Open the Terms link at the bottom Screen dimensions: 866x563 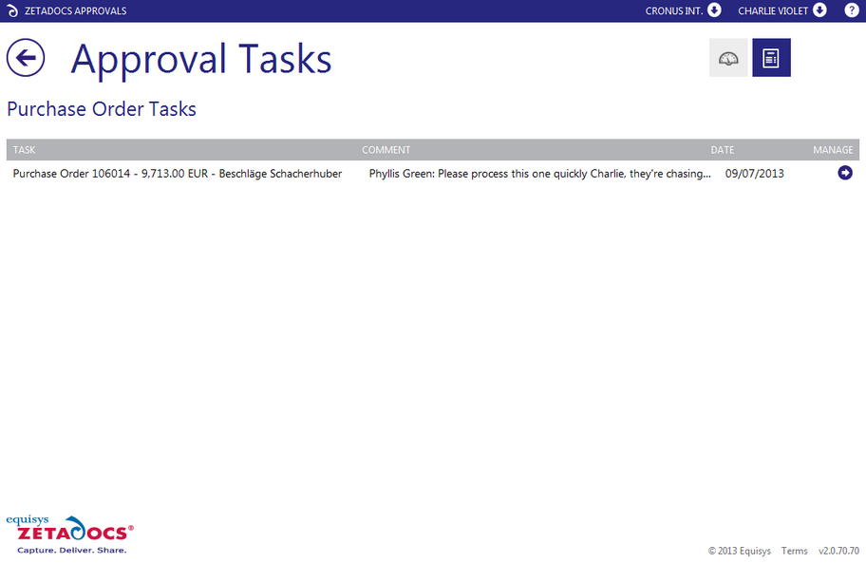pos(794,551)
